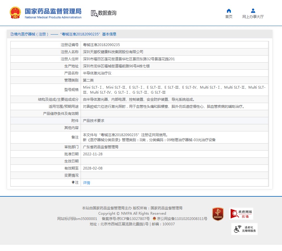Click the 产品储存条件及有效期 label

pos(61,114)
